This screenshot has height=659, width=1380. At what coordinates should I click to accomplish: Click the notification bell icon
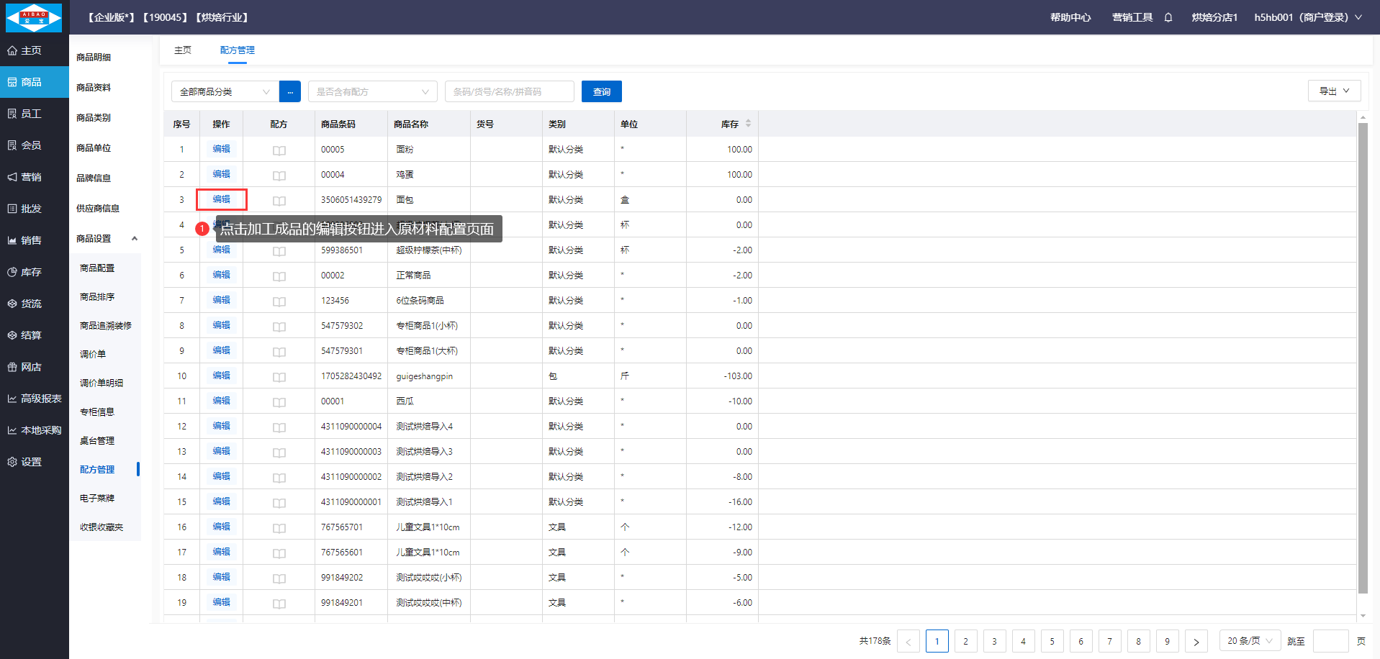1168,17
